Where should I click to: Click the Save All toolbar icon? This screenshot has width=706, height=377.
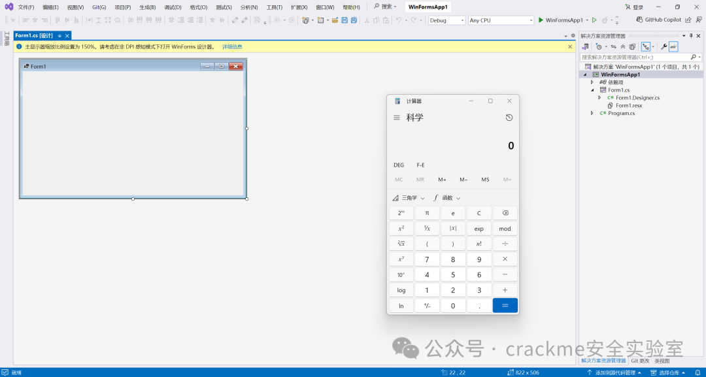(x=354, y=20)
